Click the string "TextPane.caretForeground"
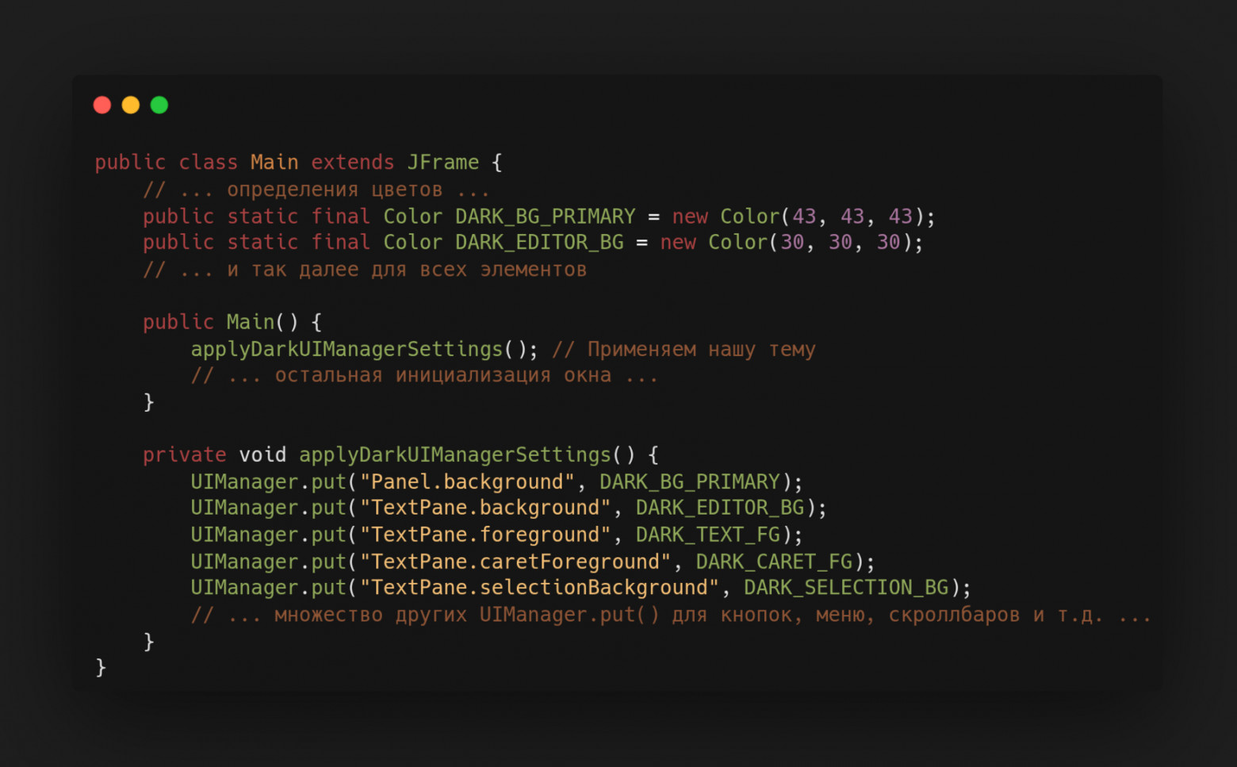 click(x=514, y=562)
